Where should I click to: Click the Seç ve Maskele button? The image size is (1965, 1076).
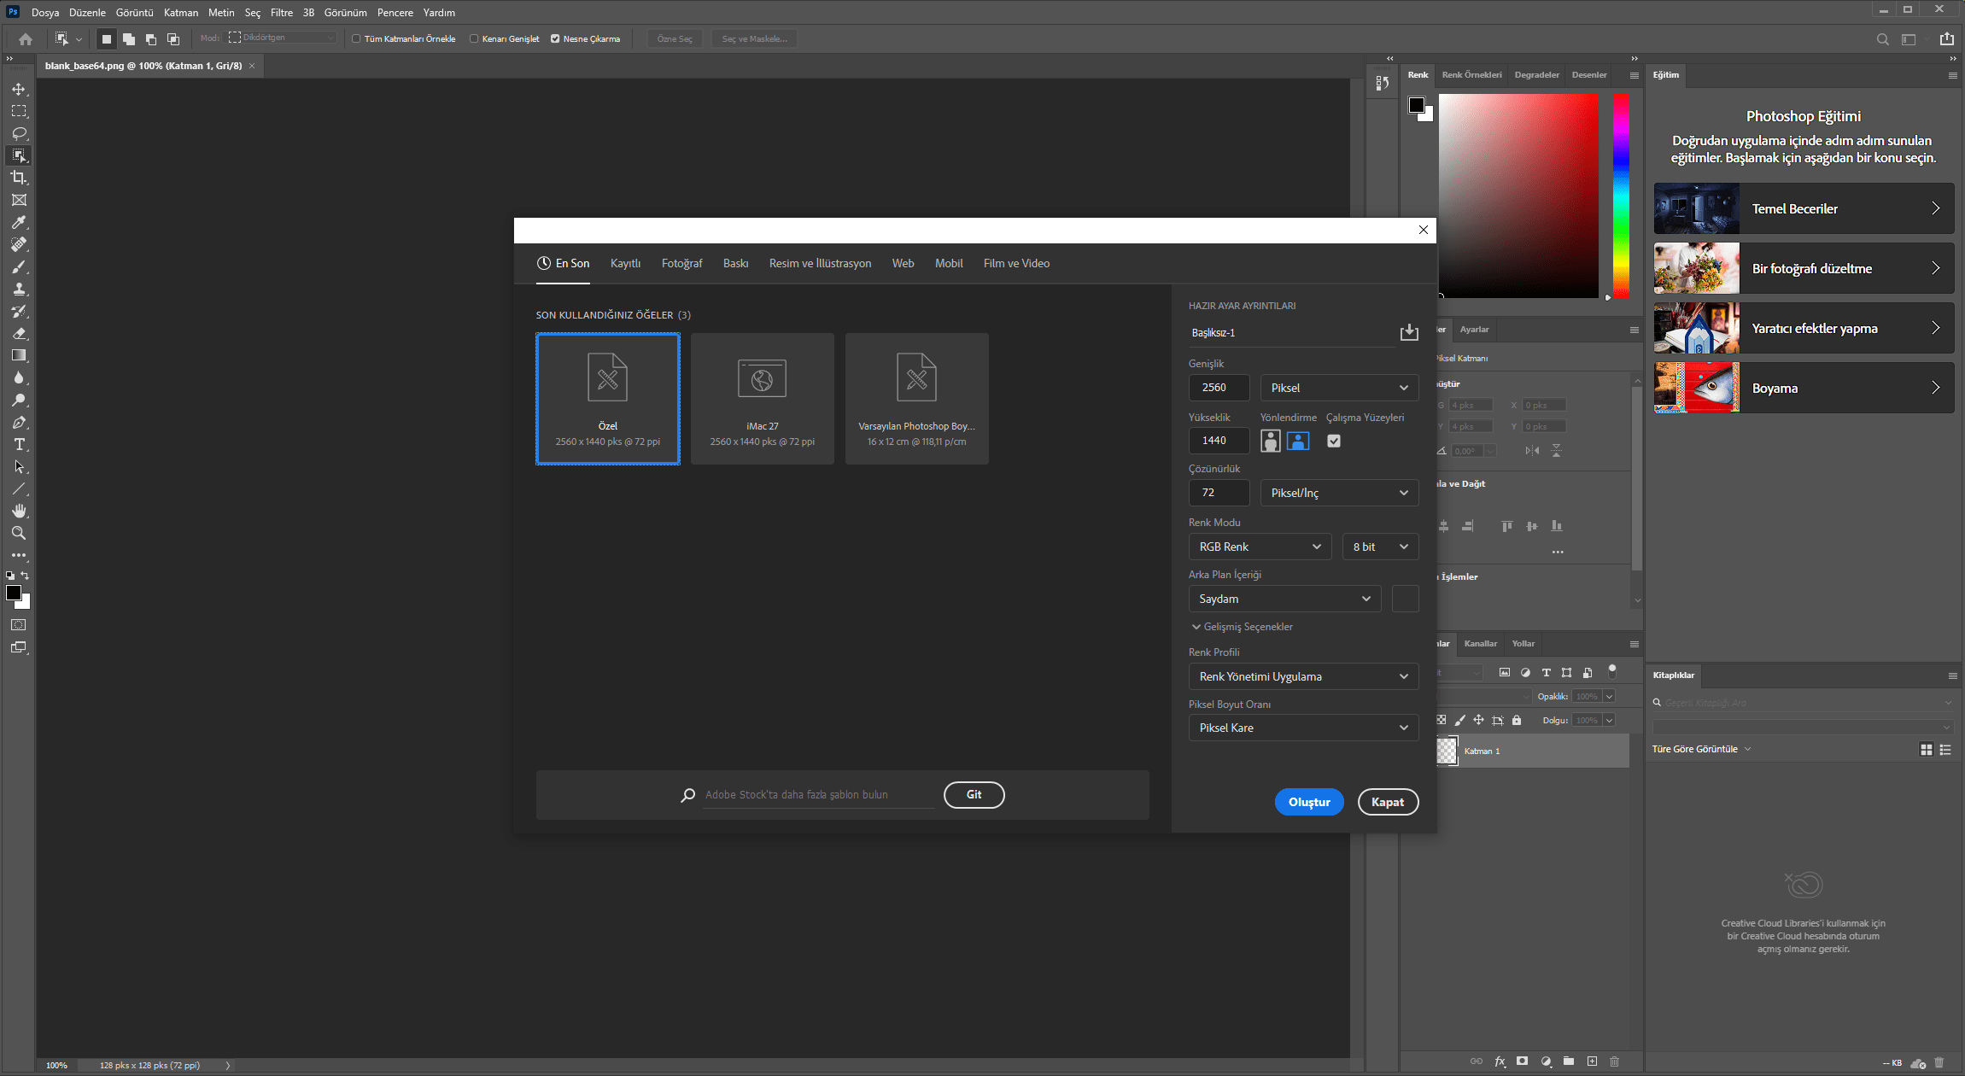pyautogui.click(x=754, y=38)
